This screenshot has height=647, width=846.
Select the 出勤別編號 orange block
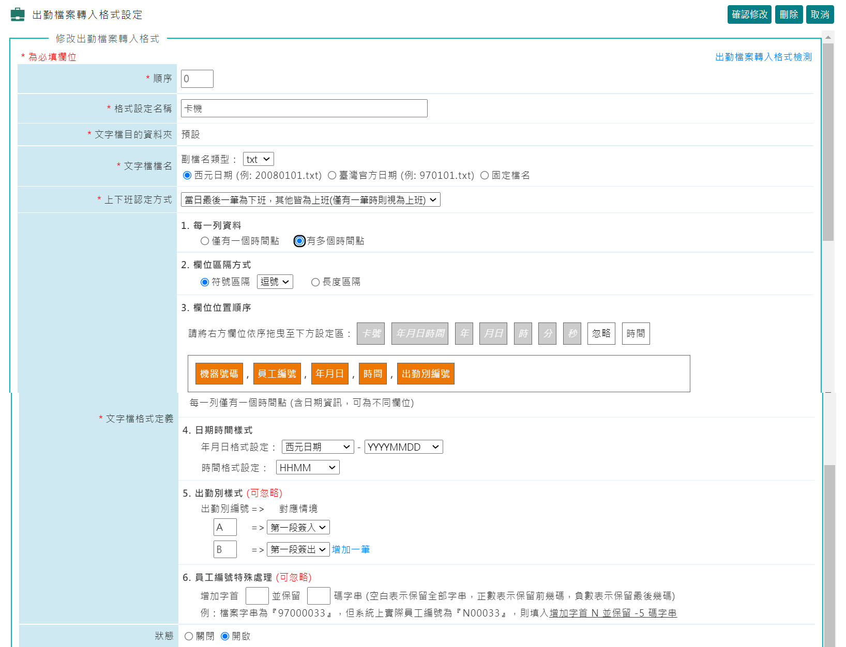[426, 373]
